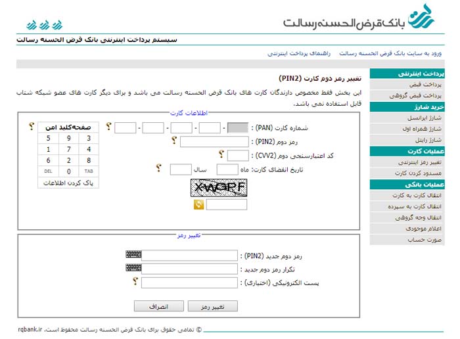Open virtual keyboard icon for new PIN2 field
Screen dimensions: 460x339
(x=133, y=254)
